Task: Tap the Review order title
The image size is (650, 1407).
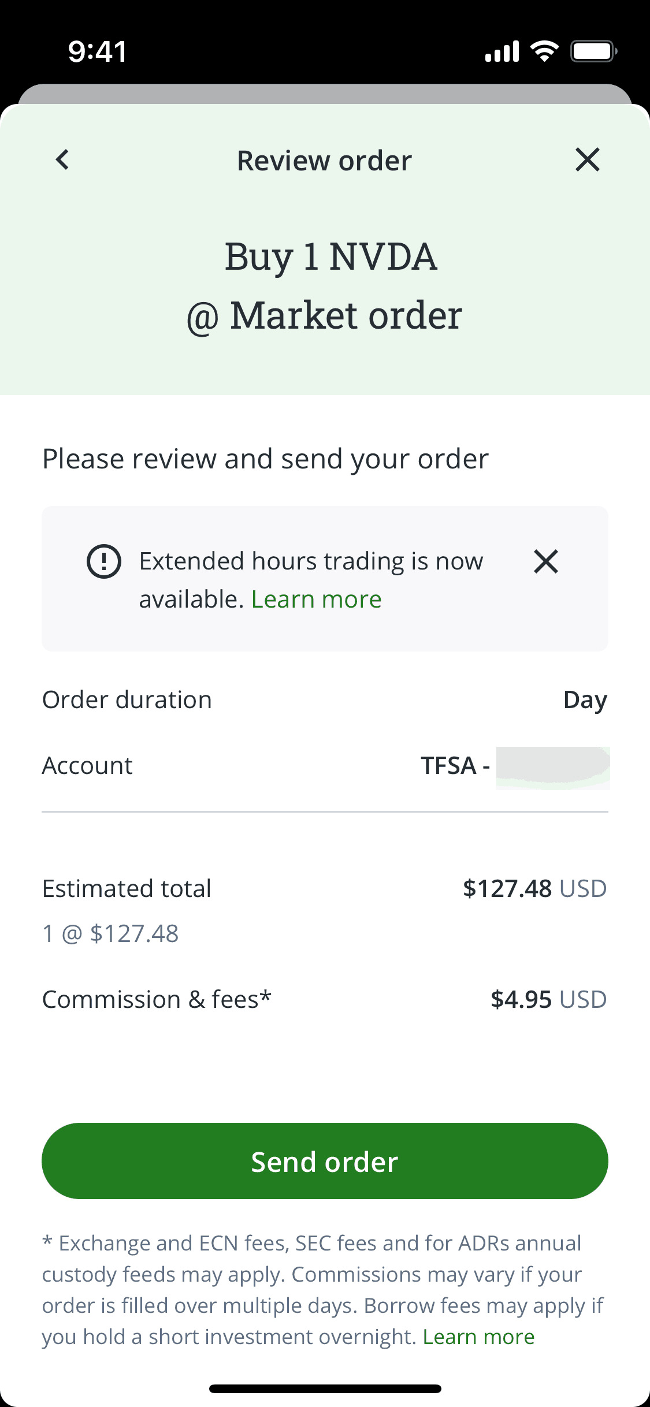Action: 325,161
